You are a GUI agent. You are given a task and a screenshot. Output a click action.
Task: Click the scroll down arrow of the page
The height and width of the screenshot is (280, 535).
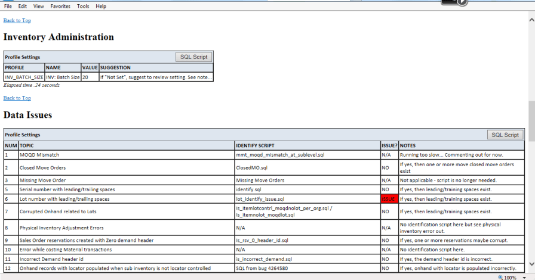531,264
